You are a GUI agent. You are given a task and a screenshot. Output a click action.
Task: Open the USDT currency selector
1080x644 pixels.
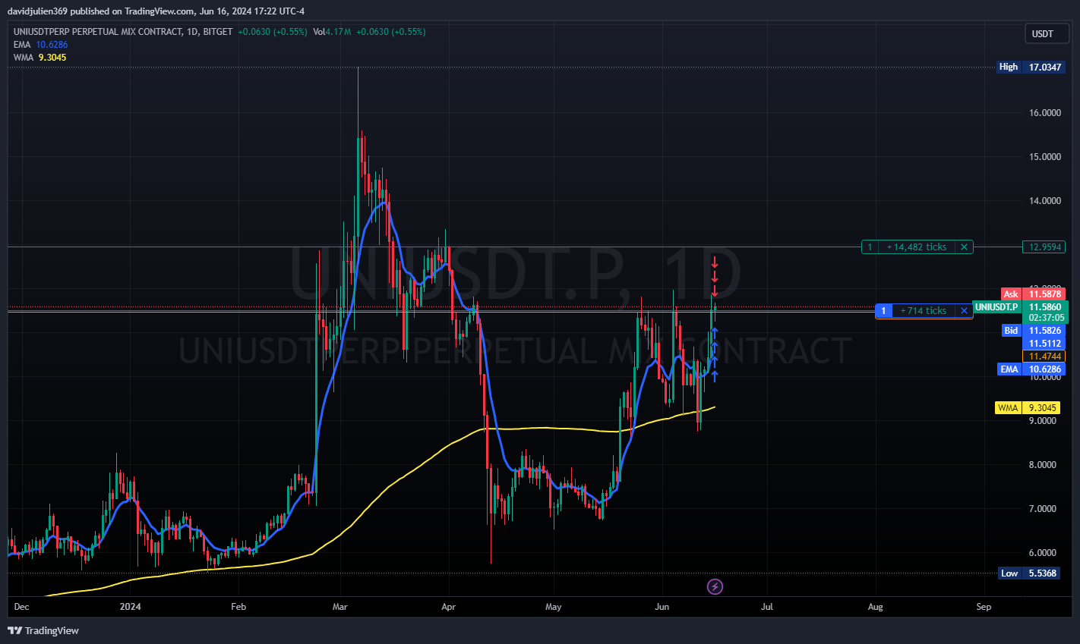click(x=1047, y=33)
